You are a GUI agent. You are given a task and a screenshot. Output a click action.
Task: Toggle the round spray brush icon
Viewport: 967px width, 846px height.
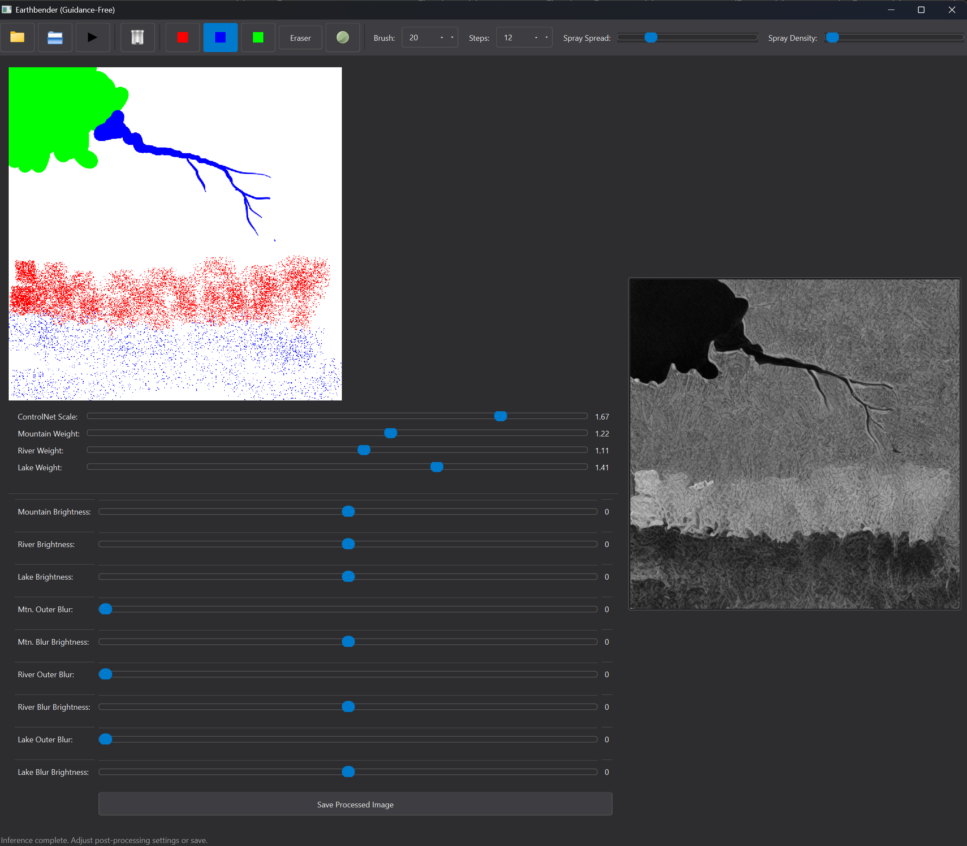point(343,37)
